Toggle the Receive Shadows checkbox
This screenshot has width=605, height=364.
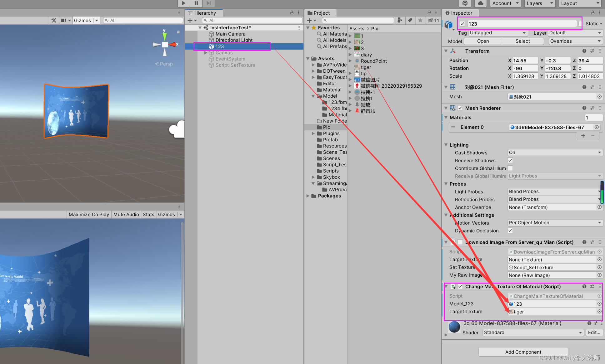(510, 160)
